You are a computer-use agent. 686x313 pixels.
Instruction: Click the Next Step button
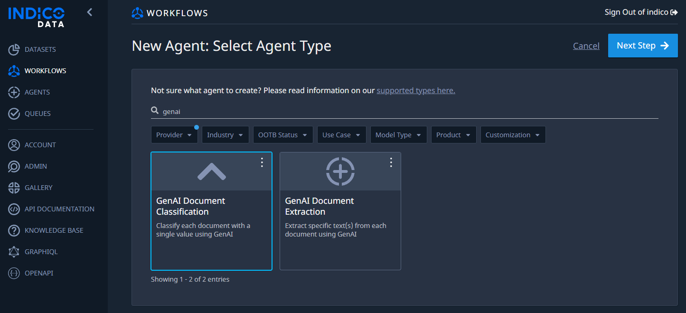[x=643, y=46]
